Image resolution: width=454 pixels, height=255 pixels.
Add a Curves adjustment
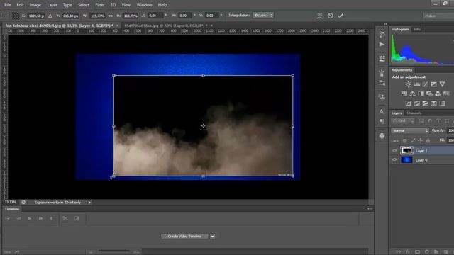pos(425,84)
